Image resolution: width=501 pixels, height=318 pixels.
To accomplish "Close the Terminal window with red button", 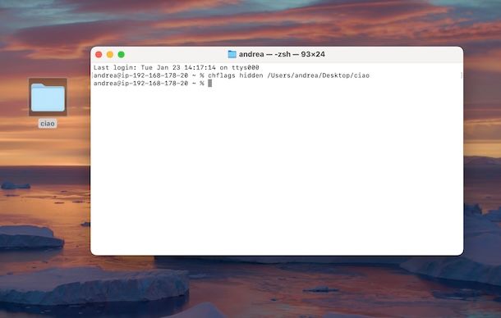I will coord(99,55).
